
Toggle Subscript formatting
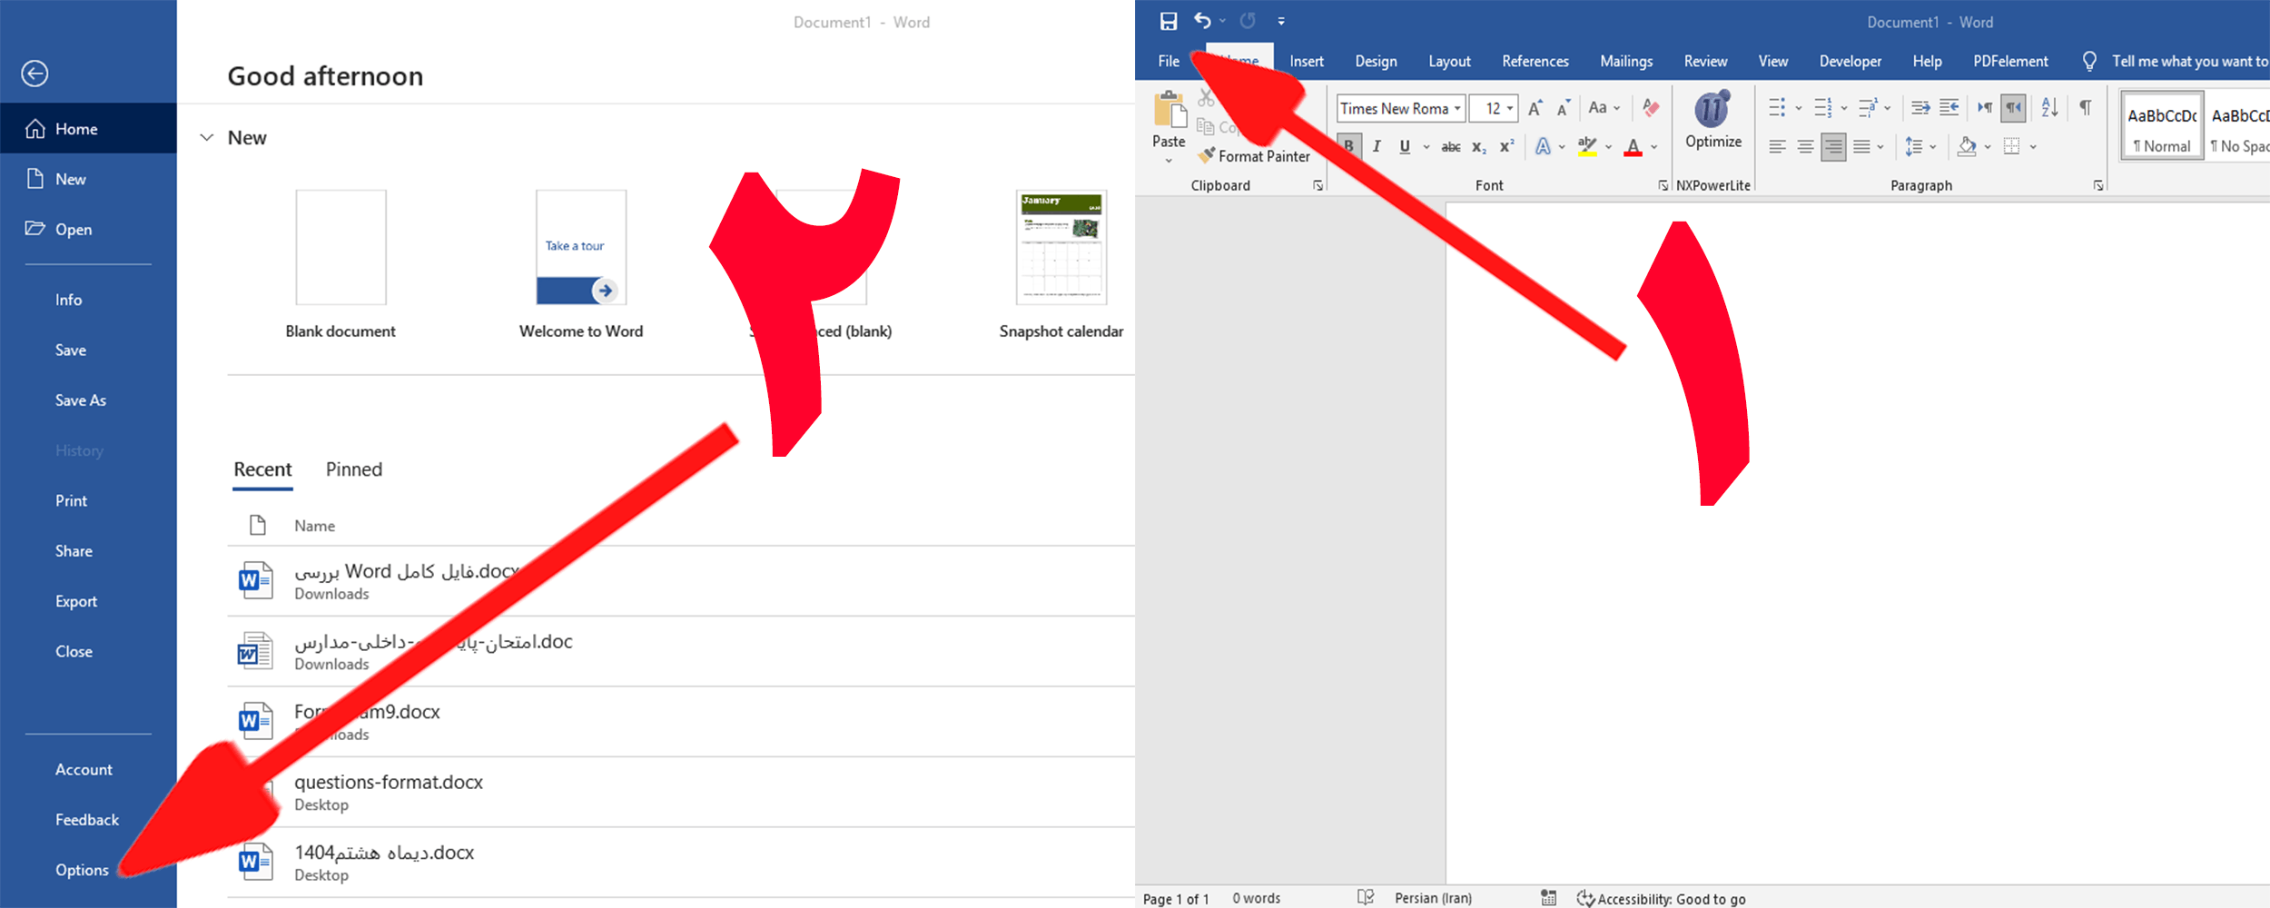pyautogui.click(x=1479, y=146)
